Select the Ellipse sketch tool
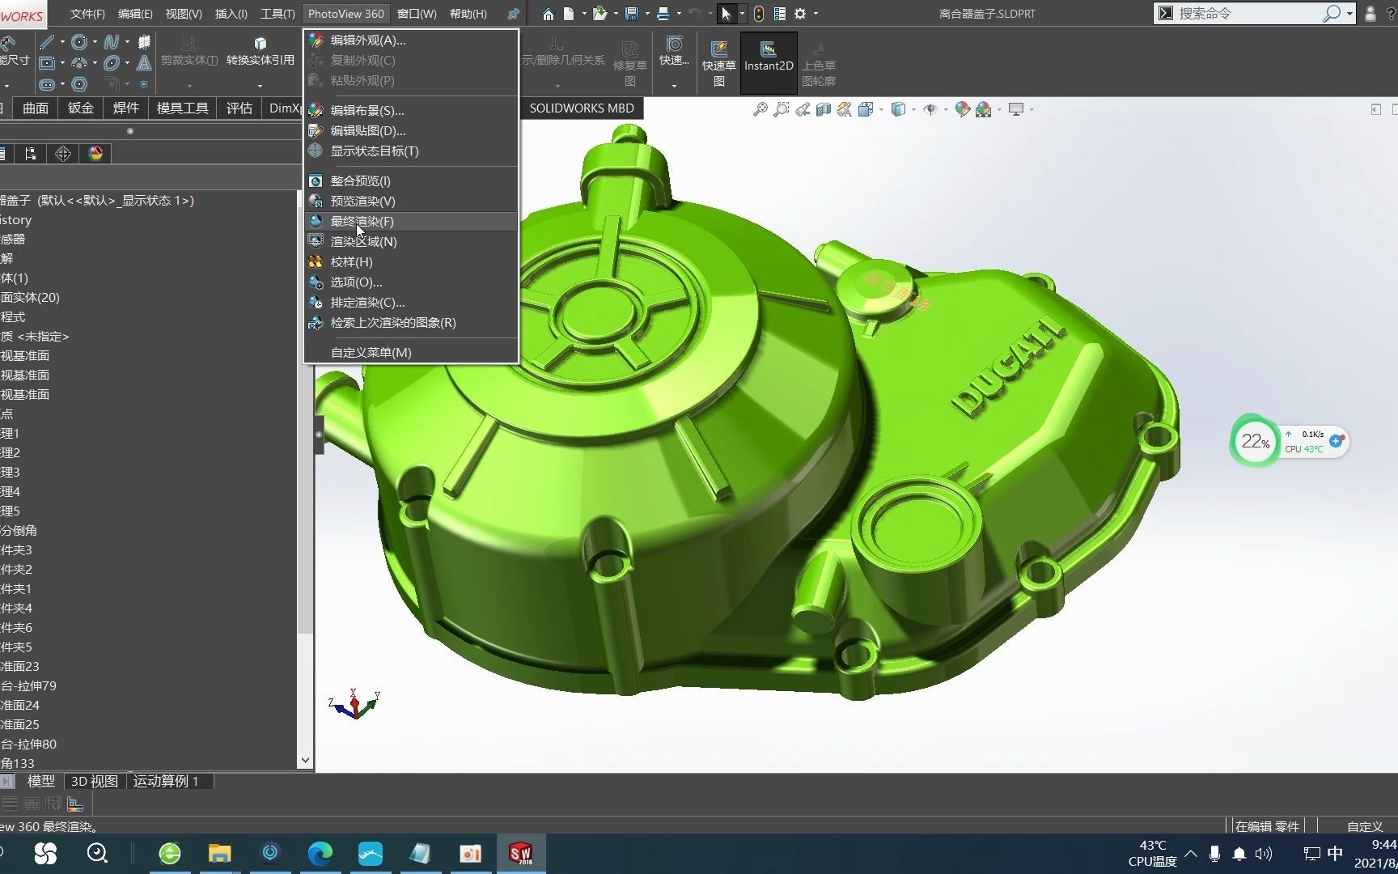 click(x=112, y=62)
